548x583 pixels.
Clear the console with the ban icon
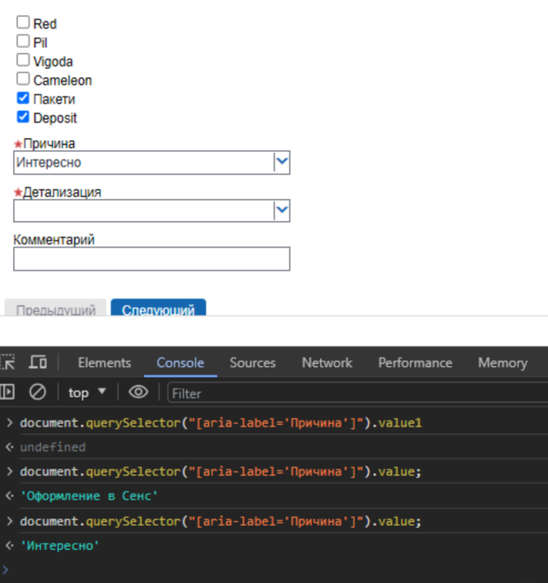[x=38, y=392]
